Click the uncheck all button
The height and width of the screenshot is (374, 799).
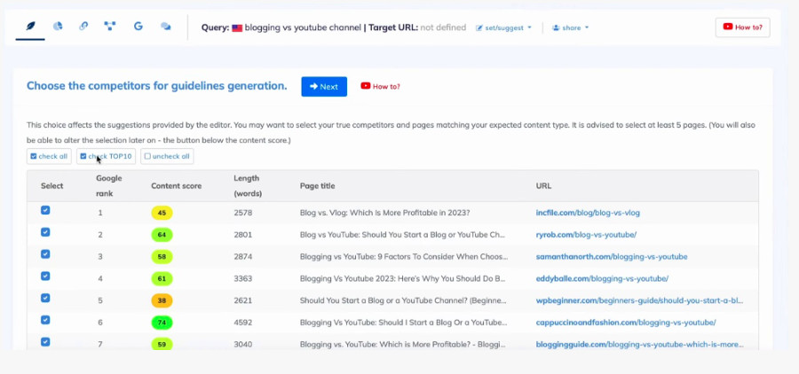tap(166, 156)
